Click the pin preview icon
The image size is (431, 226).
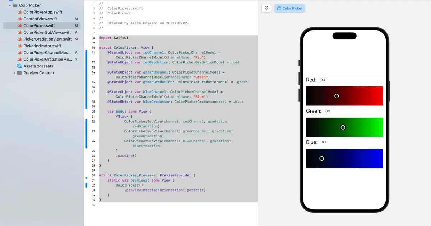(267, 8)
